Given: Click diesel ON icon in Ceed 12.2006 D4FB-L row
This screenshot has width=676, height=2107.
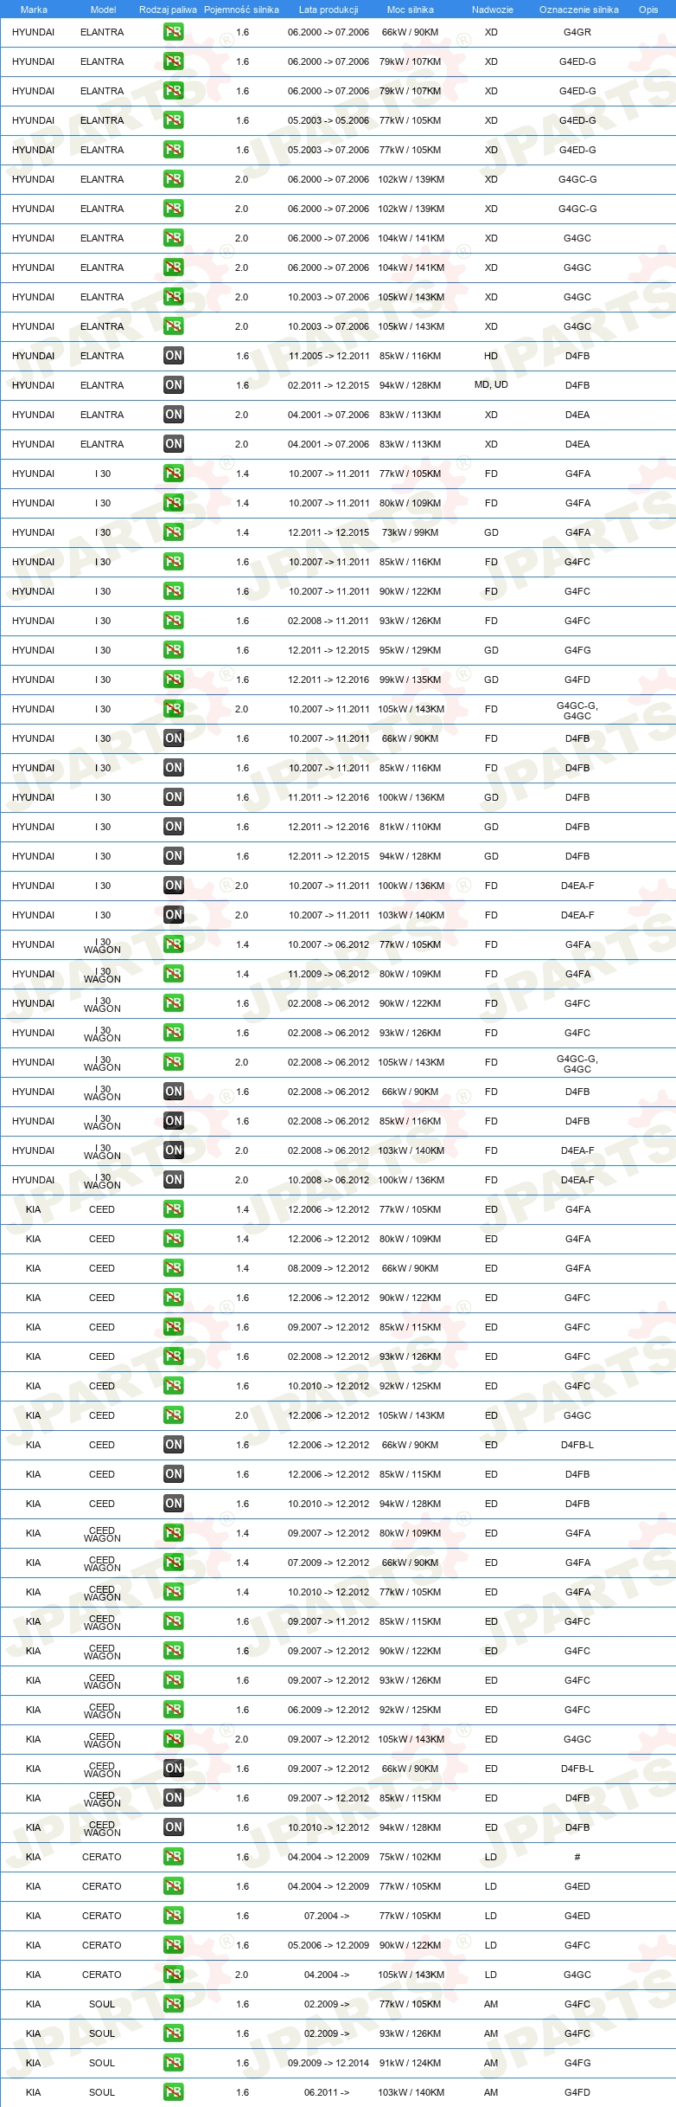Looking at the screenshot, I should click(173, 1445).
